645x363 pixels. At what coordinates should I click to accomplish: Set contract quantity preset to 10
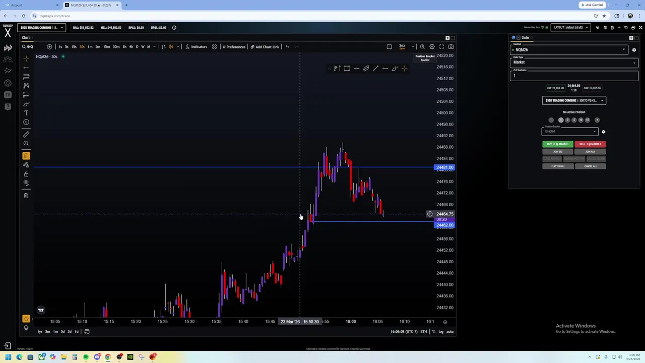point(580,120)
